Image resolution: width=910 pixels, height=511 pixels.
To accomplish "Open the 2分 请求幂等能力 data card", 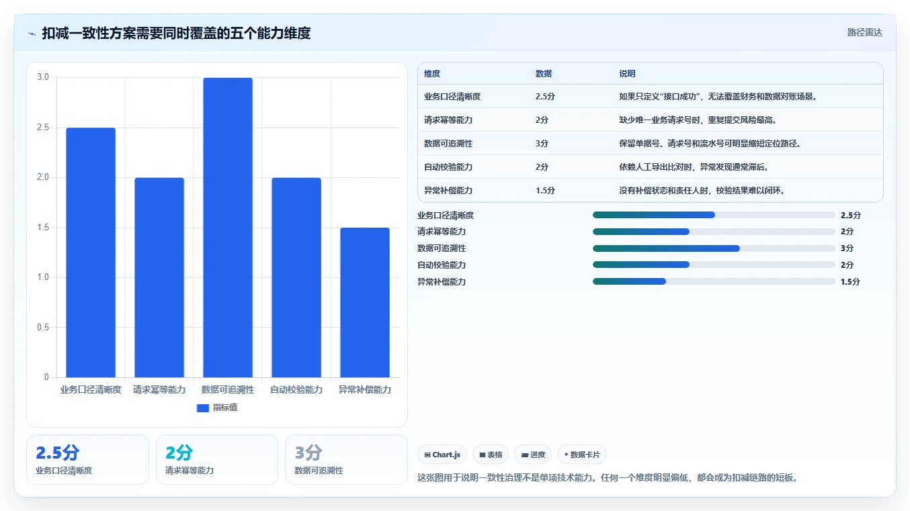I will tap(216, 459).
